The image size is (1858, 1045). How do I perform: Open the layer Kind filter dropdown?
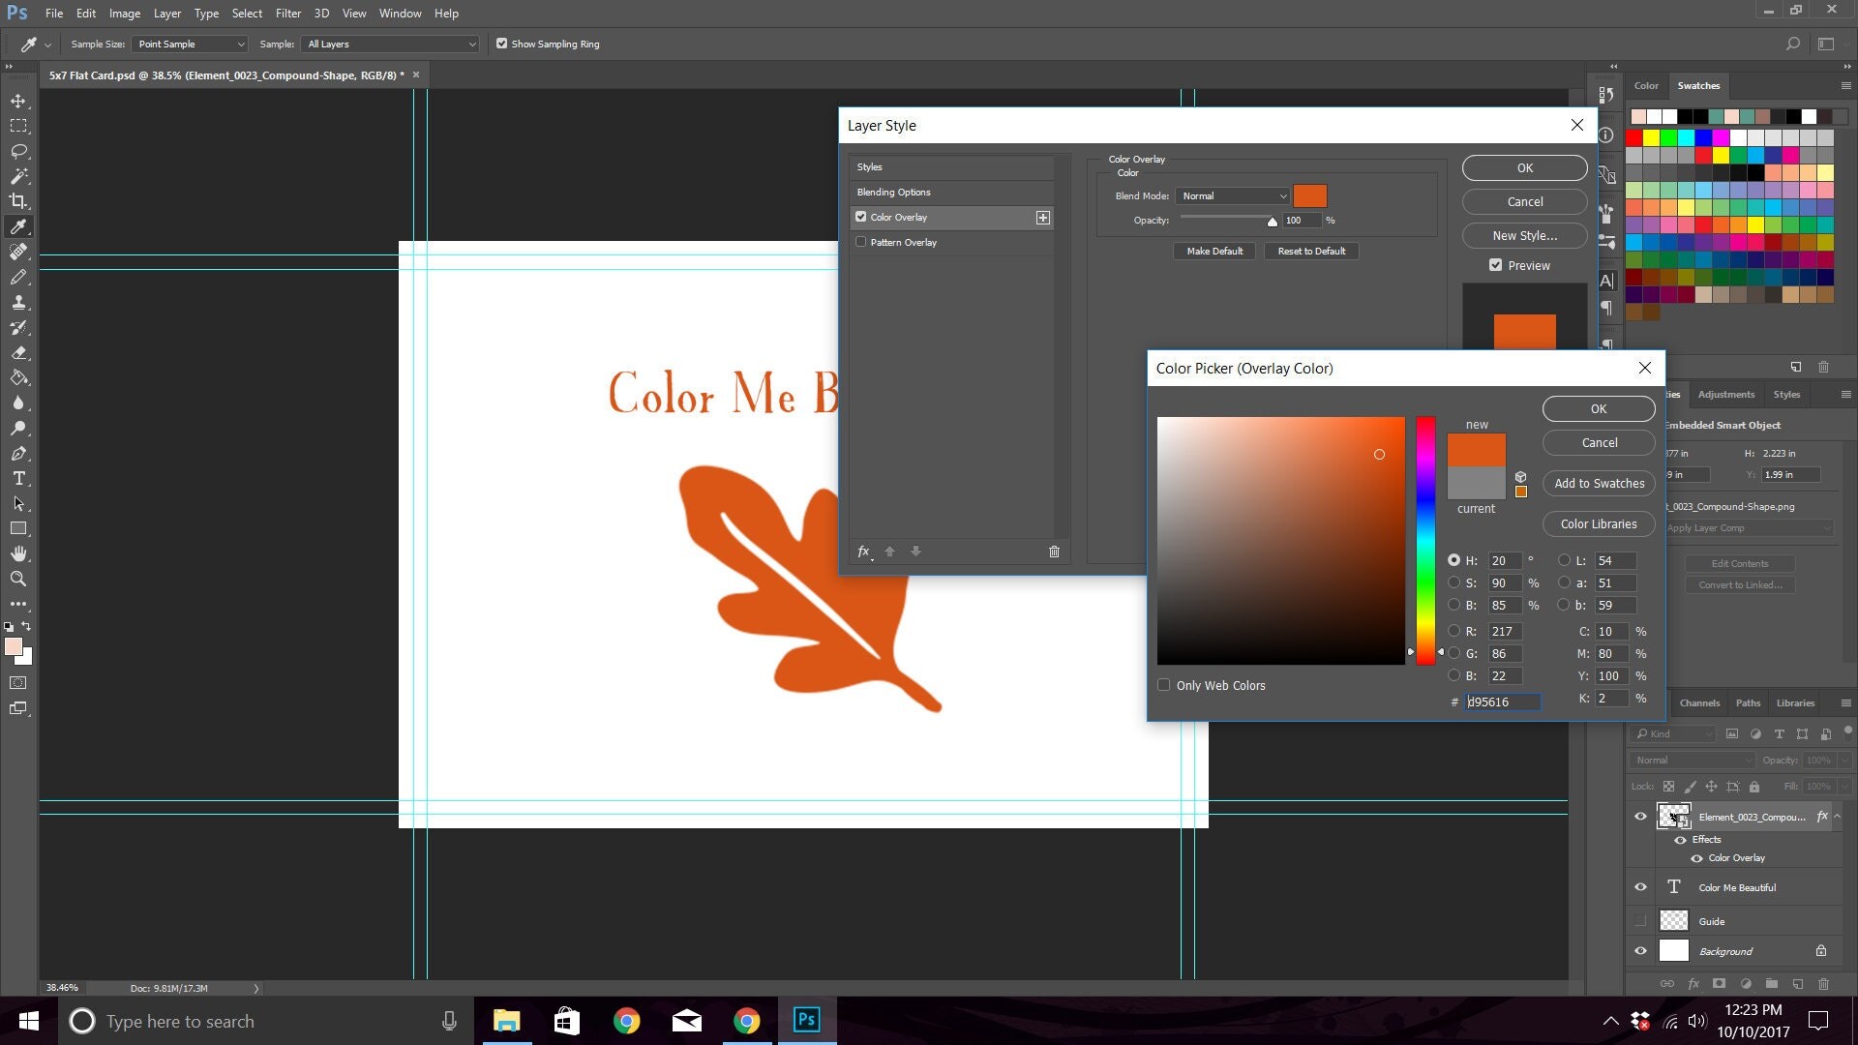(1674, 733)
